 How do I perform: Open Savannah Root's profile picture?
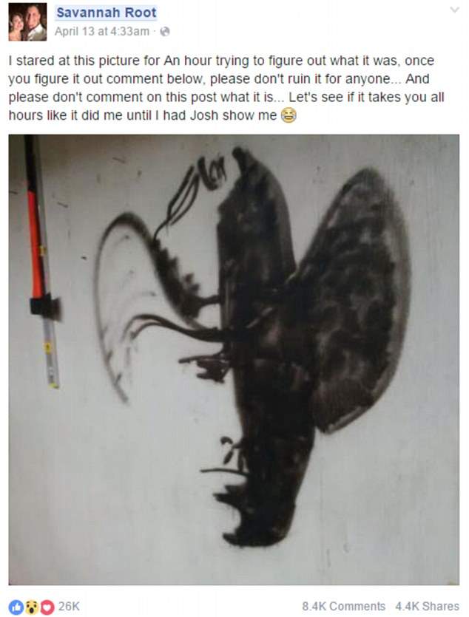27,22
